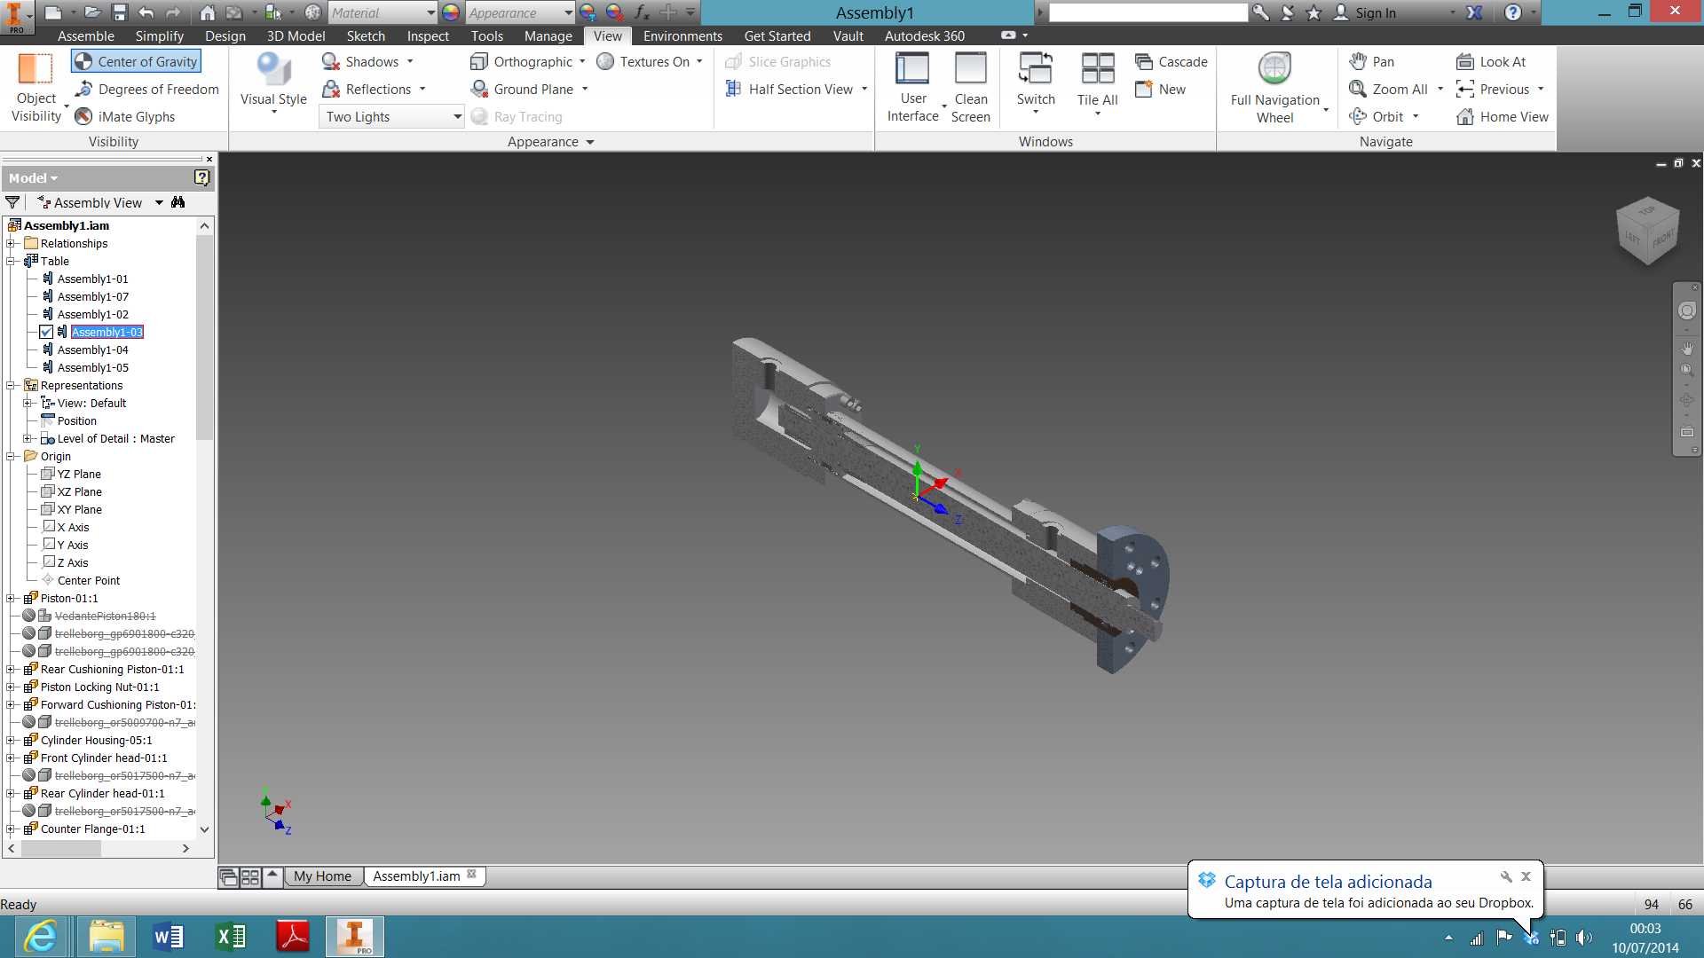This screenshot has width=1704, height=958.
Task: Expand the Relationships folder node
Action: click(x=11, y=243)
